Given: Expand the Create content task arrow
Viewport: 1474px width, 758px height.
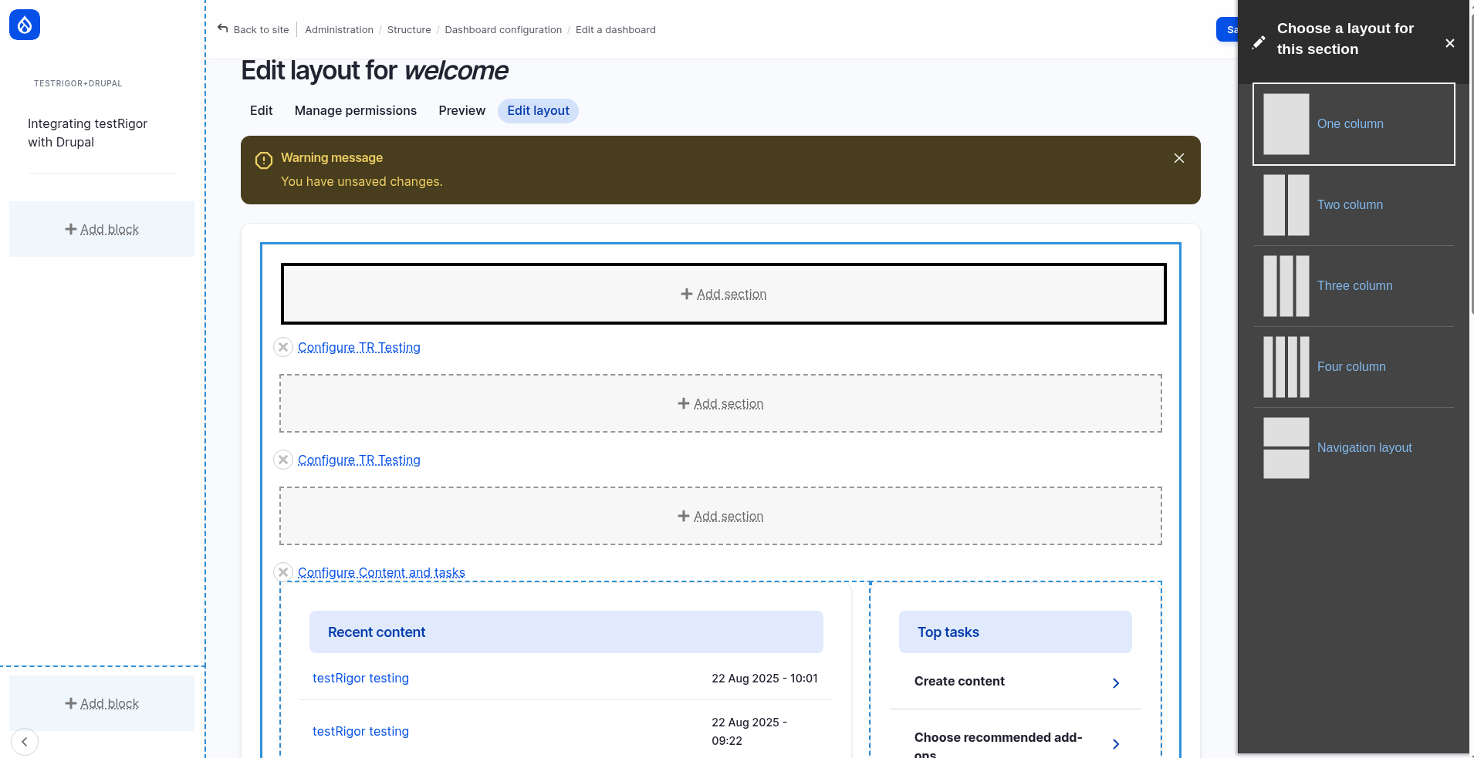Looking at the screenshot, I should tap(1116, 683).
